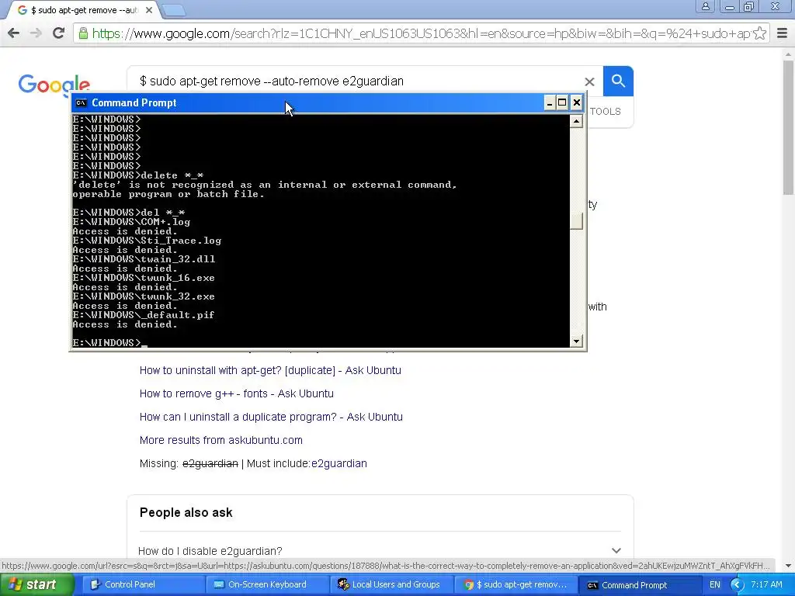The width and height of the screenshot is (795, 596).
Task: Click the Chrome forward arrow
Action: coord(36,33)
